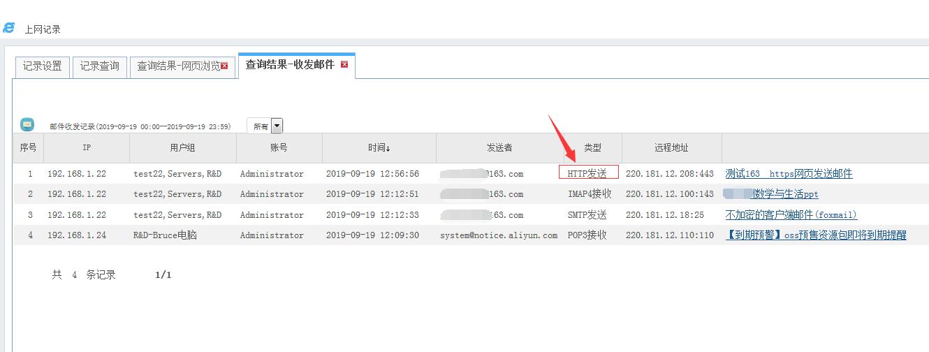Close the 查询结果-收发邮件 tab
This screenshot has height=352, width=929.
(344, 65)
